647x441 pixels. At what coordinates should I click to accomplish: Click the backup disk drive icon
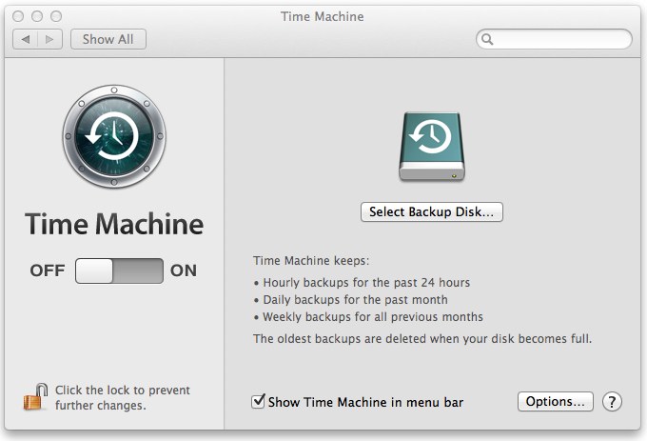432,147
